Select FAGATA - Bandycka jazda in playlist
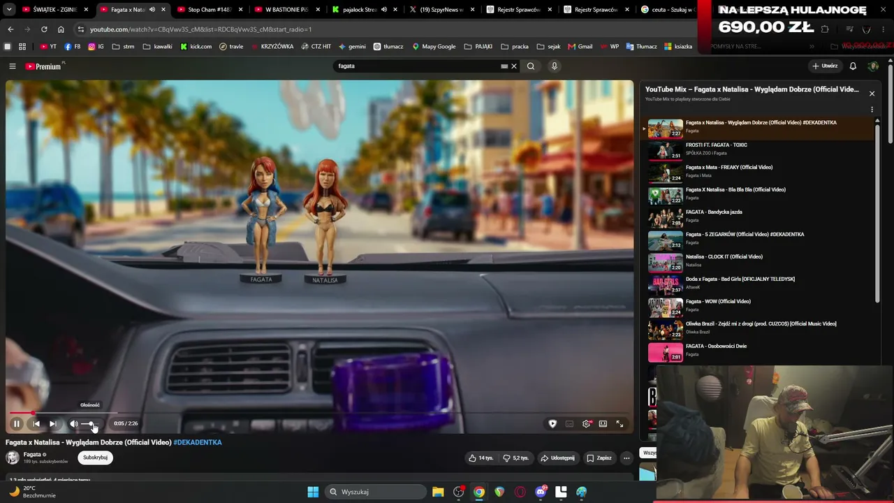Viewport: 894px width, 503px height. click(x=759, y=218)
